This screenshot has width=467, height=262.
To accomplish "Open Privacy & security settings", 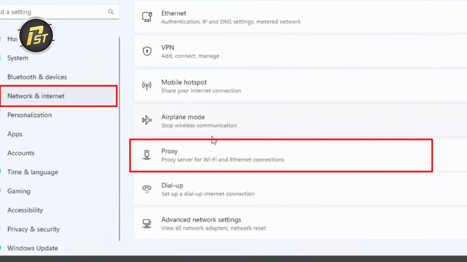I will (33, 229).
